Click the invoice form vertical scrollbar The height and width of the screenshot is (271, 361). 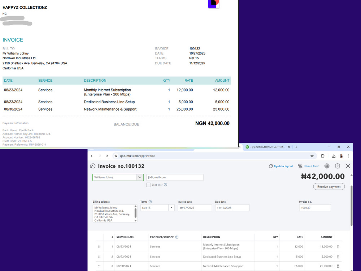[x=351, y=206]
